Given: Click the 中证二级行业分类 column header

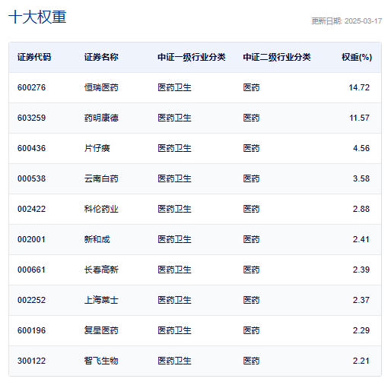Looking at the screenshot, I should click(x=277, y=57).
